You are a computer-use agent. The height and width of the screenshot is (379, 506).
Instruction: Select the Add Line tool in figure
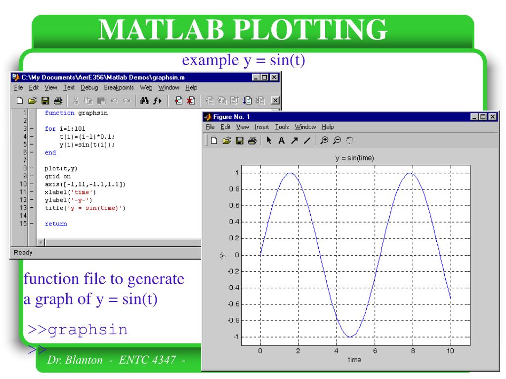pyautogui.click(x=307, y=141)
